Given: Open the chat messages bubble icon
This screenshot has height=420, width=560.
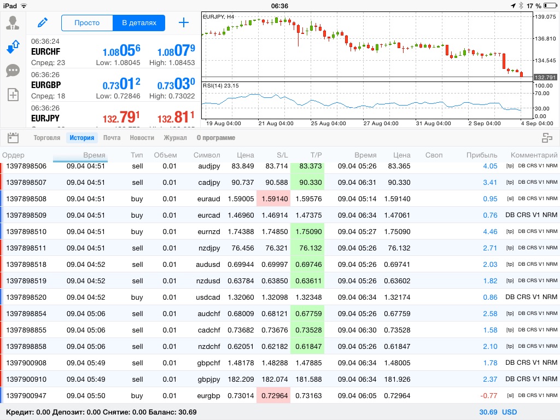Looking at the screenshot, I should [13, 71].
